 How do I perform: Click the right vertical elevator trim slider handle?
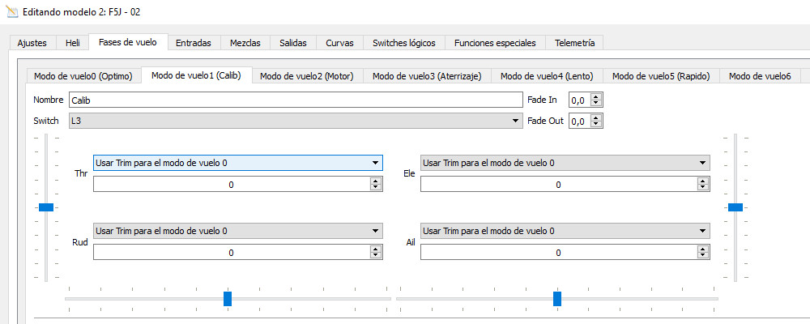(x=735, y=207)
